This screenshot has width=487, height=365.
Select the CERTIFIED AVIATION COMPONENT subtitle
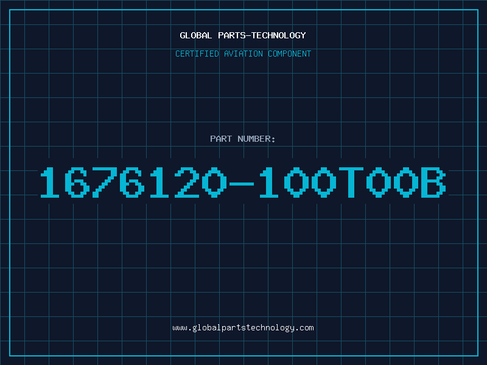243,54
